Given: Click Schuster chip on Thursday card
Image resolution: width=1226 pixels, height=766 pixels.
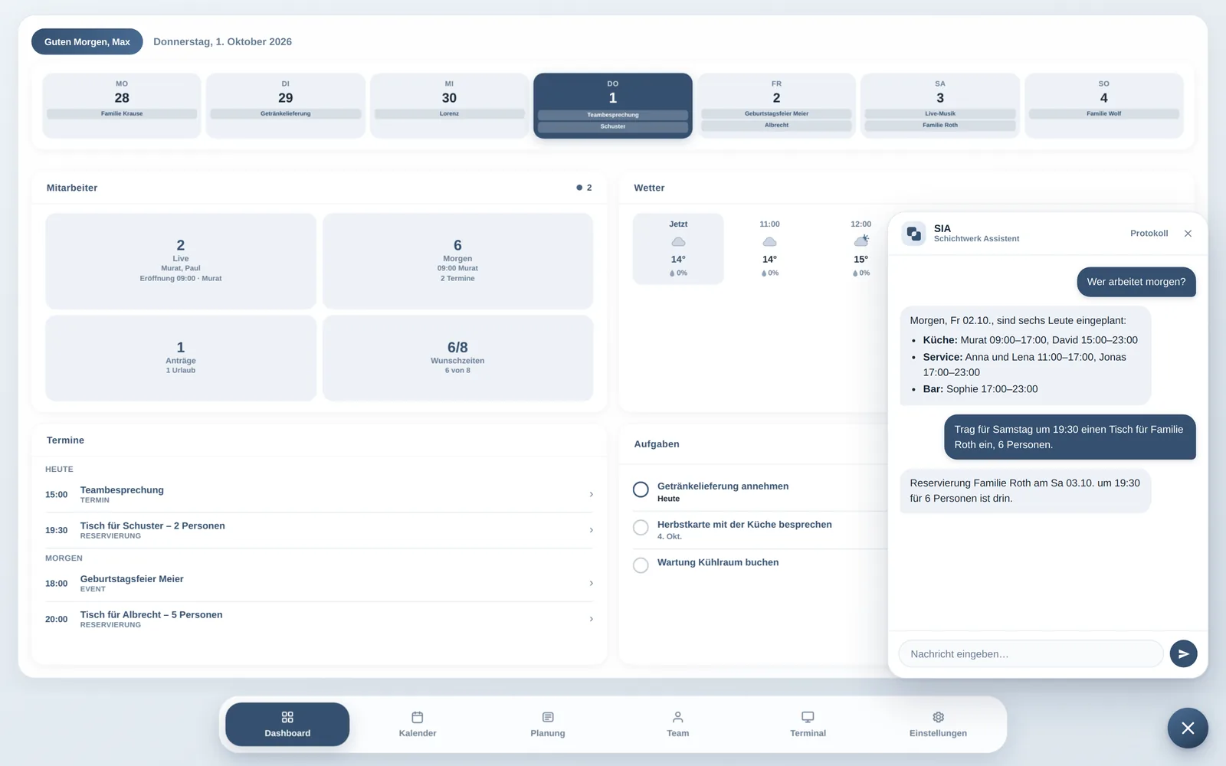Looking at the screenshot, I should (x=613, y=126).
